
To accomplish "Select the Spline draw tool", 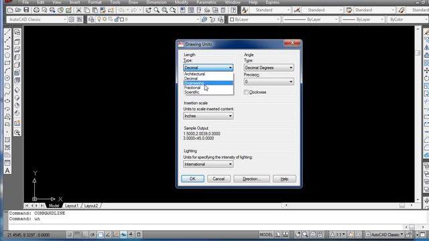I will 7,94.
